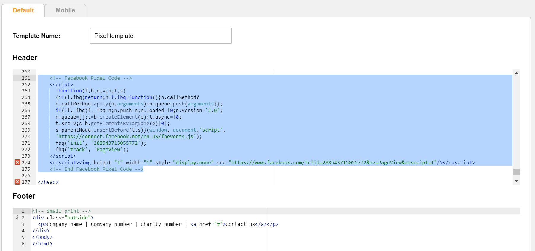Click line number 276 in the Header gutter

(x=26, y=176)
